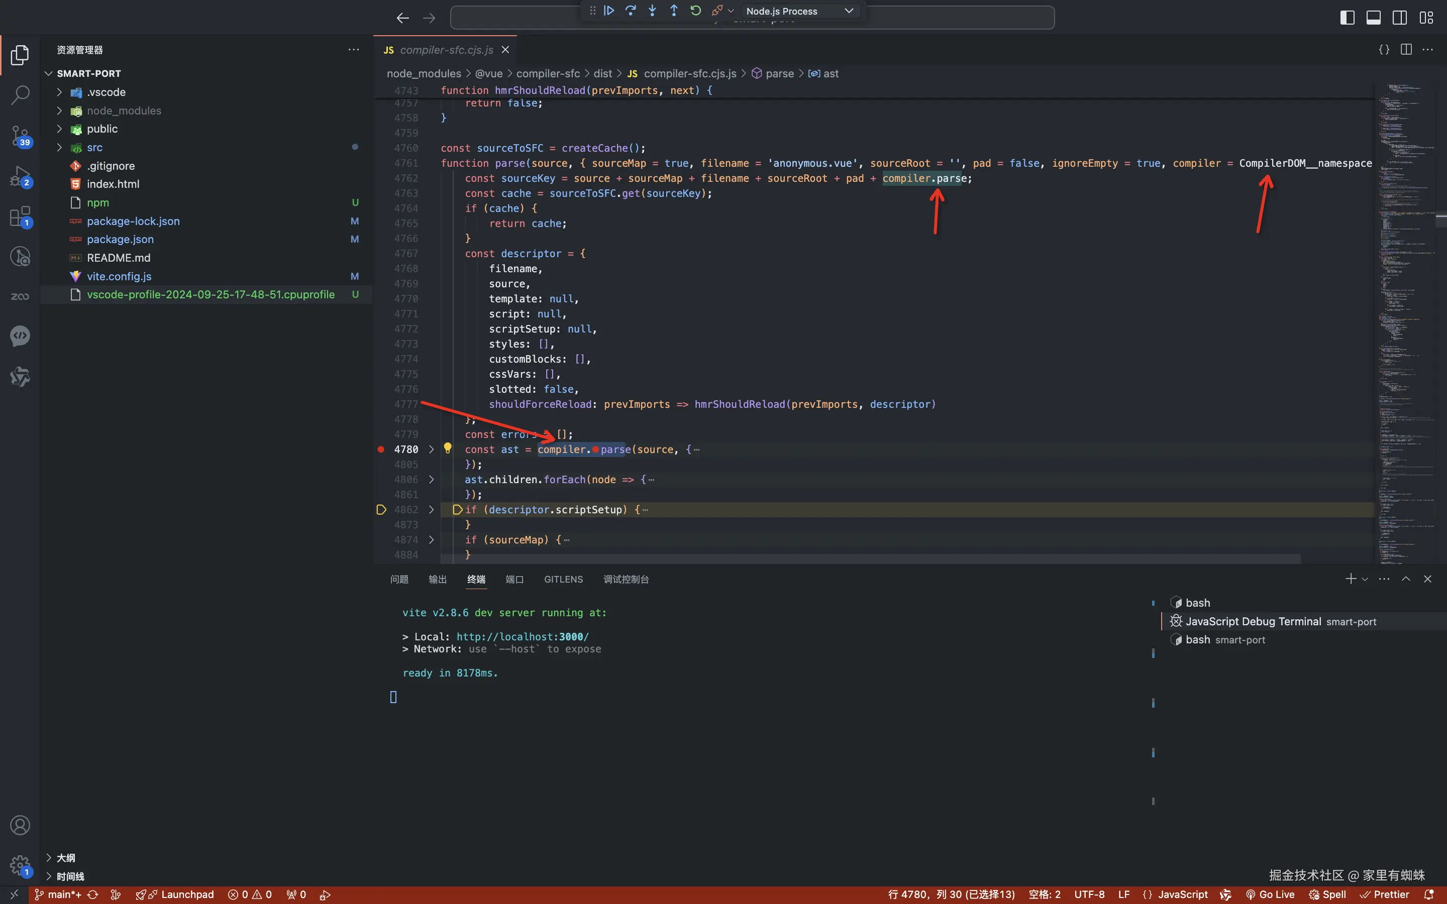This screenshot has width=1447, height=904.
Task: Open the Source Control view
Action: click(20, 135)
